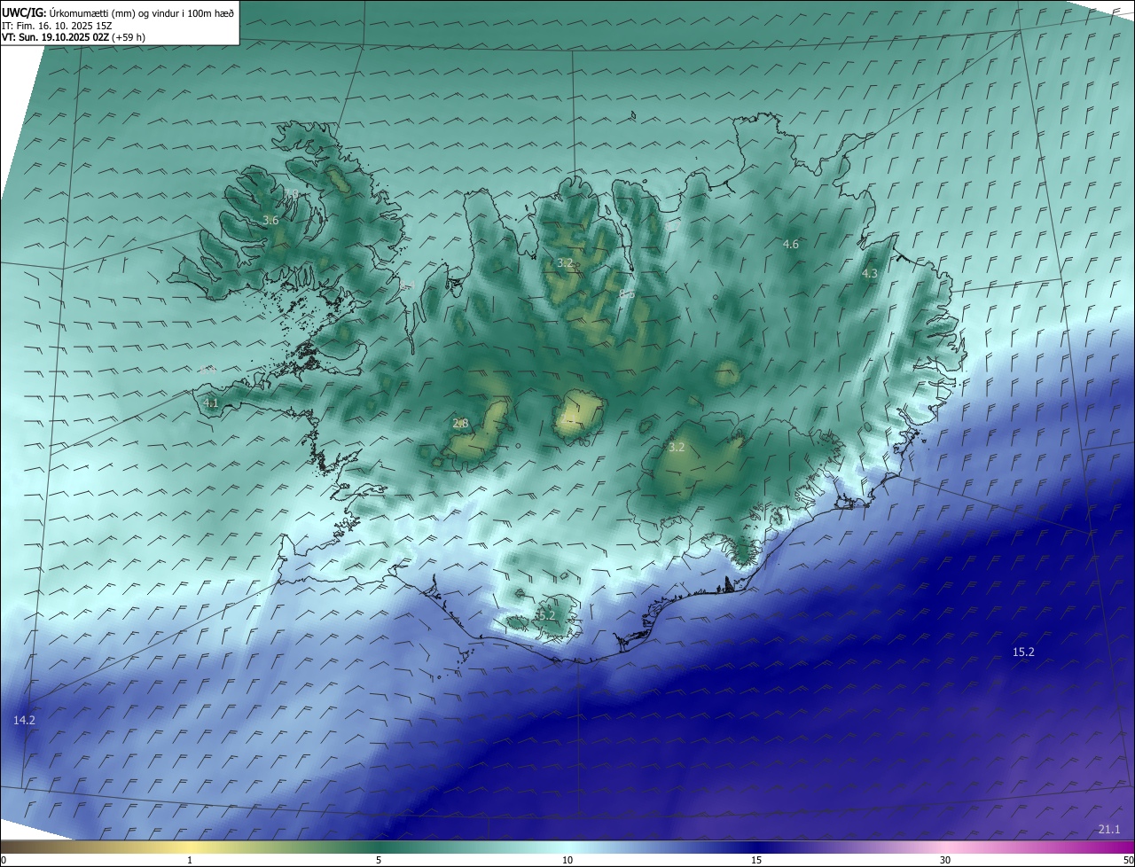Click the 15.2 value over the sea

[x=1024, y=652]
